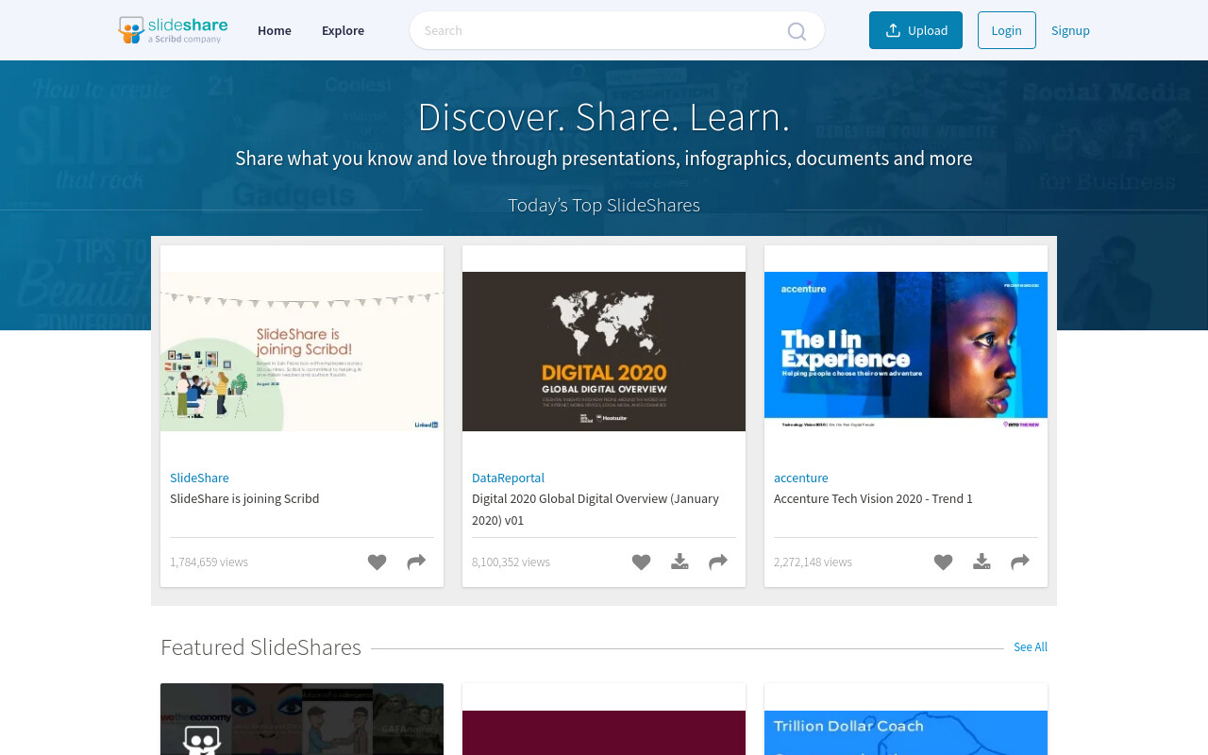Like the SlideShare is joining Scribd card
The image size is (1208, 755).
click(x=377, y=562)
